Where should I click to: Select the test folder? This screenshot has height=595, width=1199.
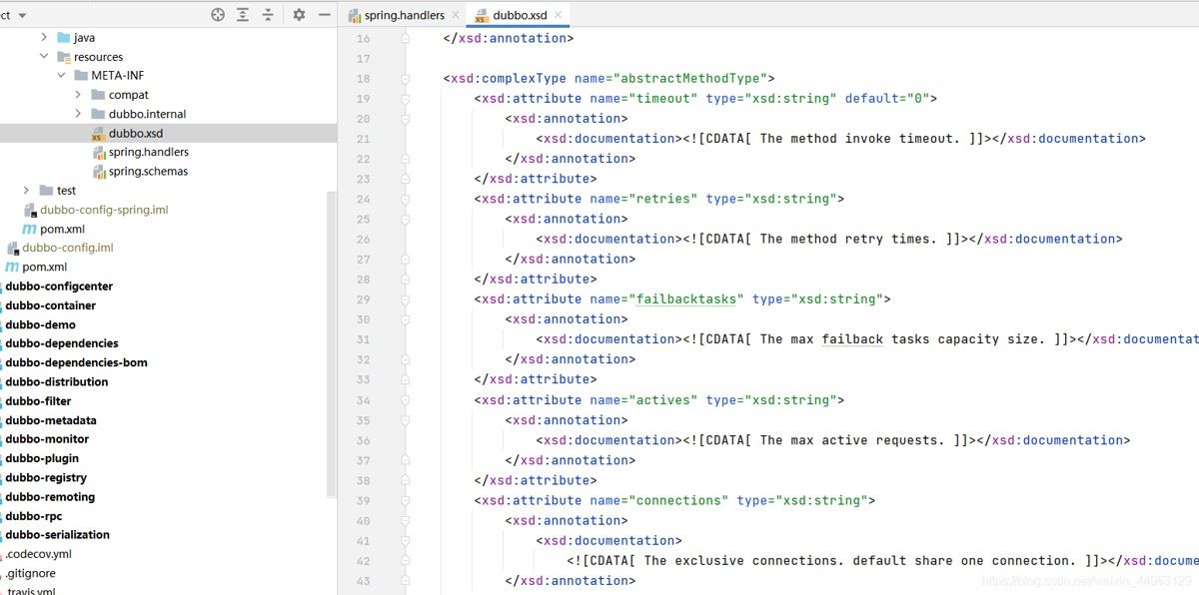tap(58, 190)
